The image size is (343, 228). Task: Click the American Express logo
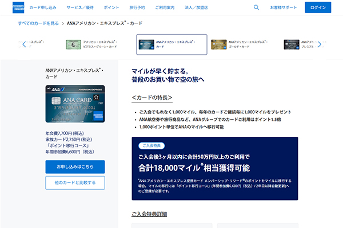click(18, 7)
